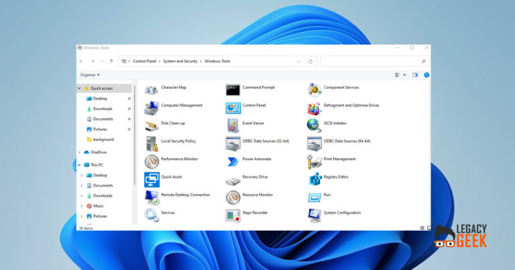The height and width of the screenshot is (270, 515).
Task: Launch the Command Prompt icon
Action: click(233, 90)
